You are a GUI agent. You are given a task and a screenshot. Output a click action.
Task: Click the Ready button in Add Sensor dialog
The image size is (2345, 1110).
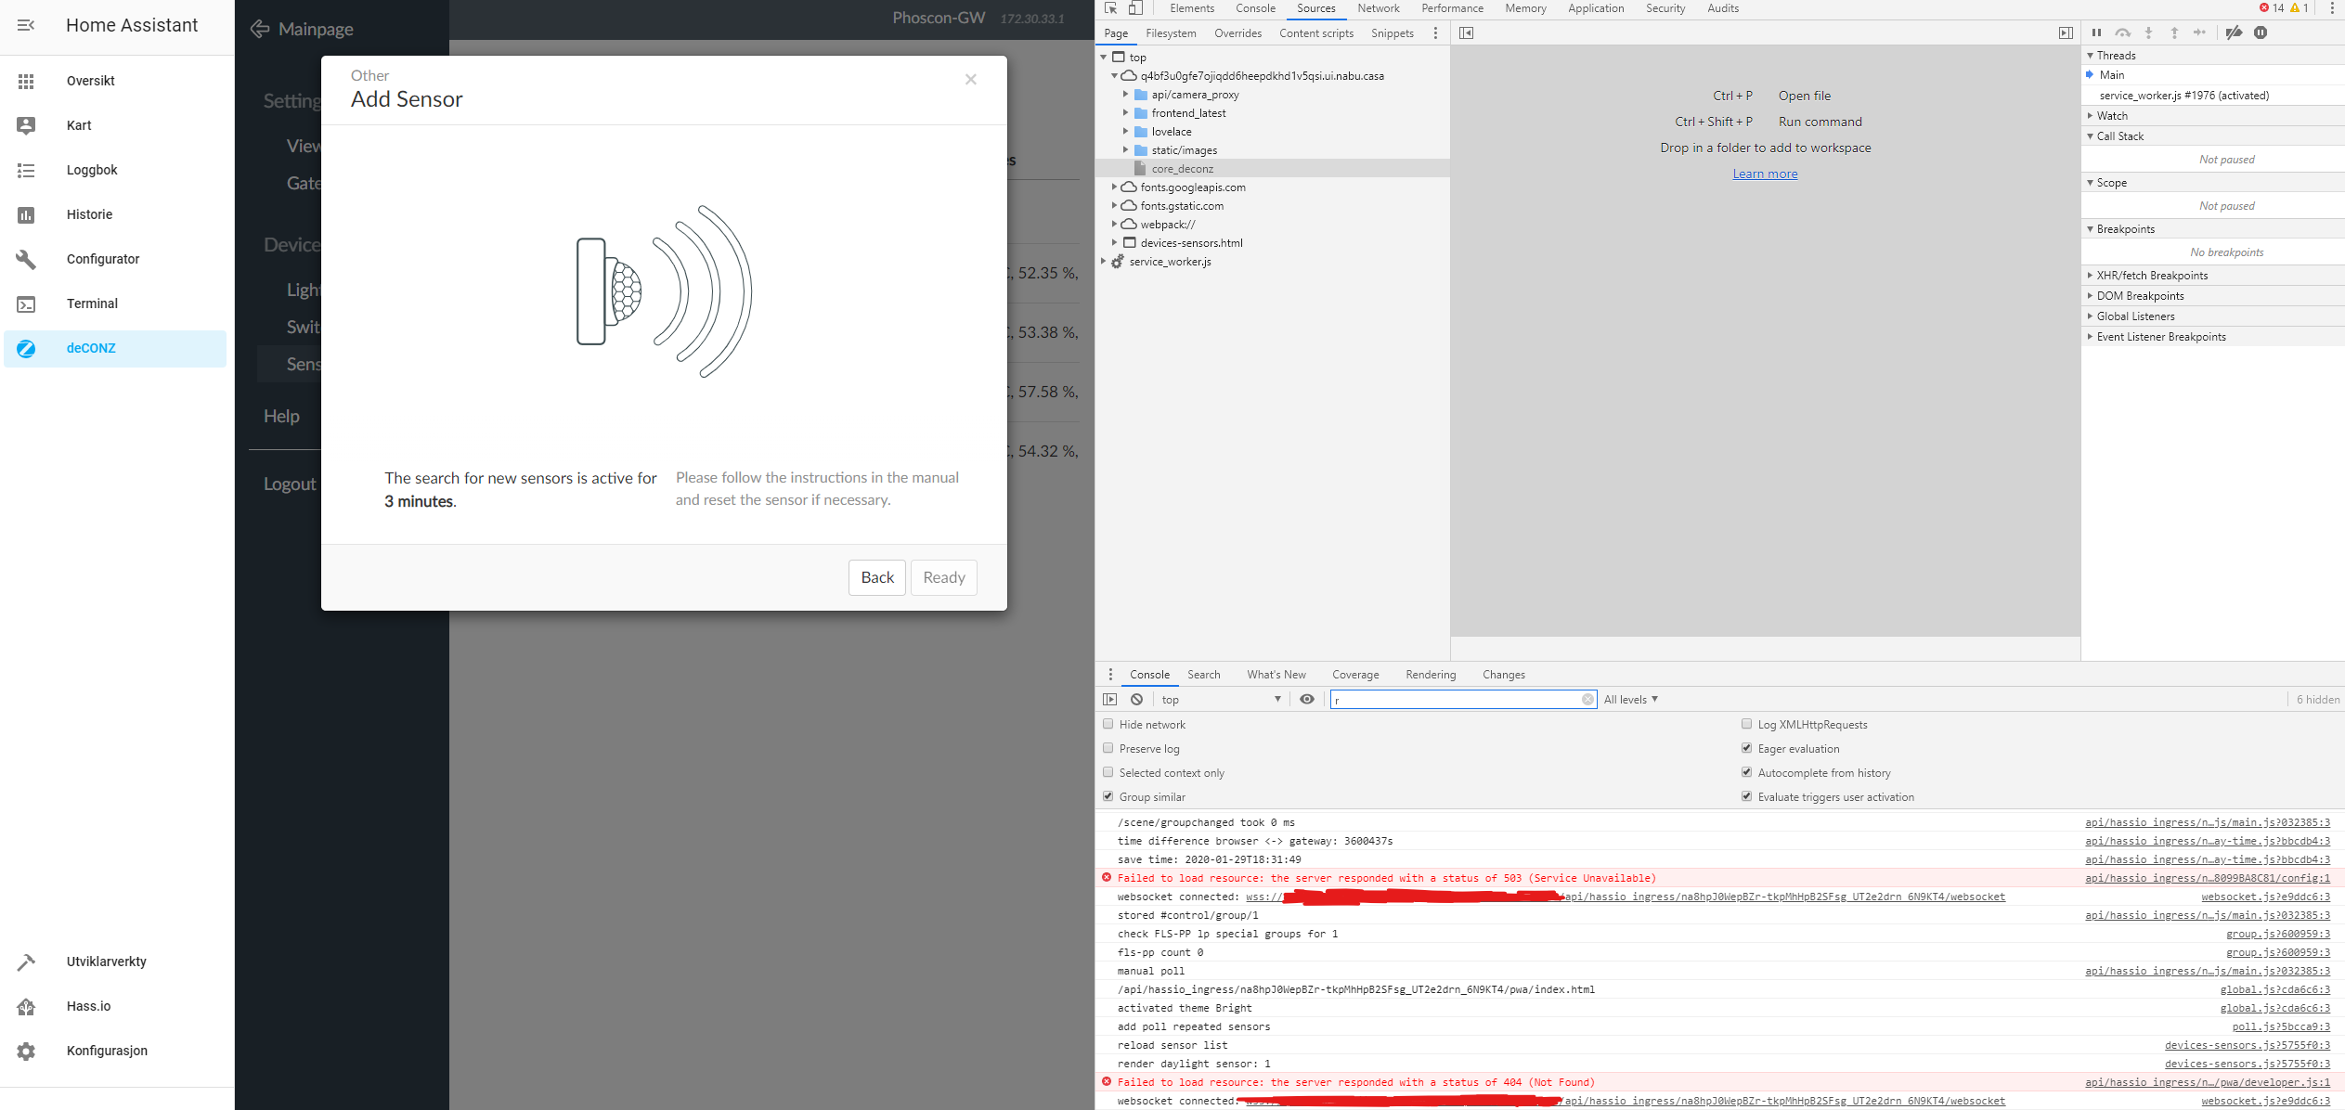pyautogui.click(x=943, y=577)
